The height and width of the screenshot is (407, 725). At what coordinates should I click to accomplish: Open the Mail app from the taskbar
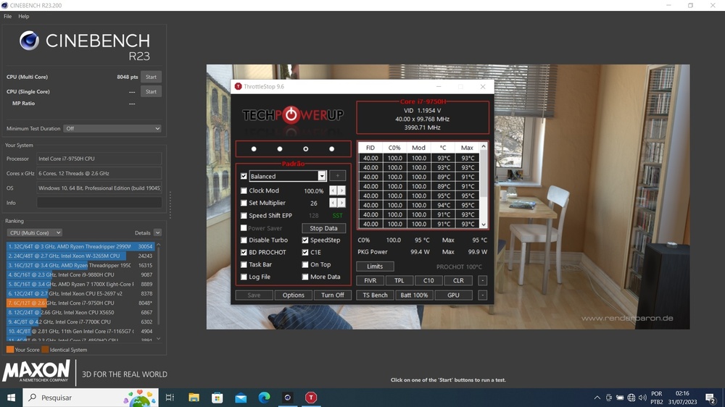point(241,398)
